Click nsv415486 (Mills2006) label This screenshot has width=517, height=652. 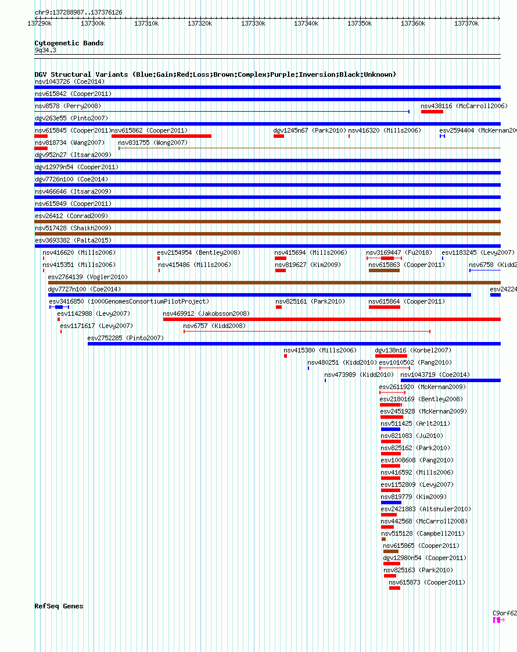[x=195, y=265]
